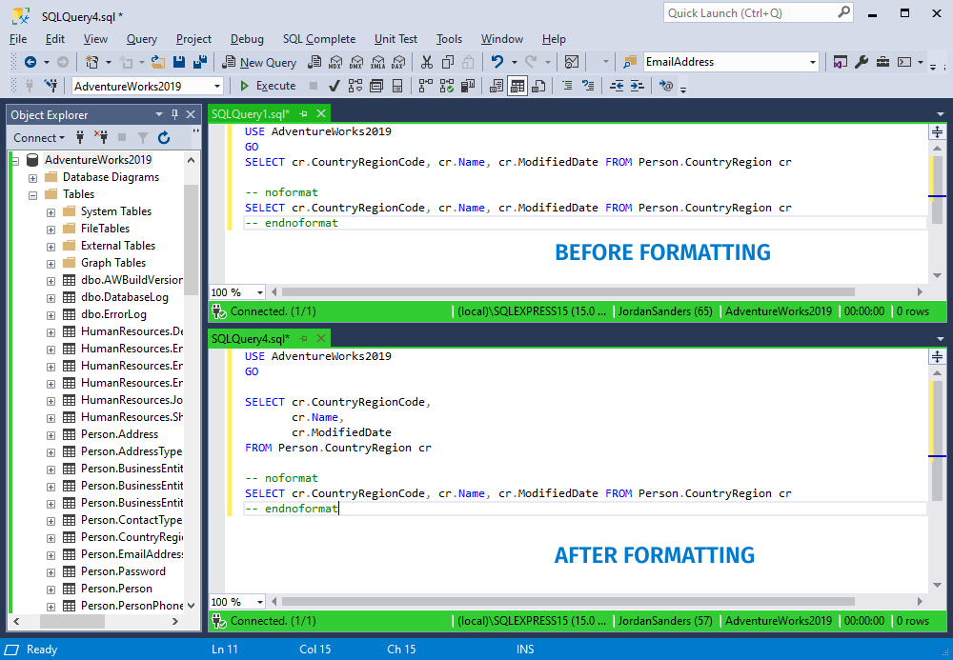
Task: Increase the line indent
Action: click(x=637, y=86)
